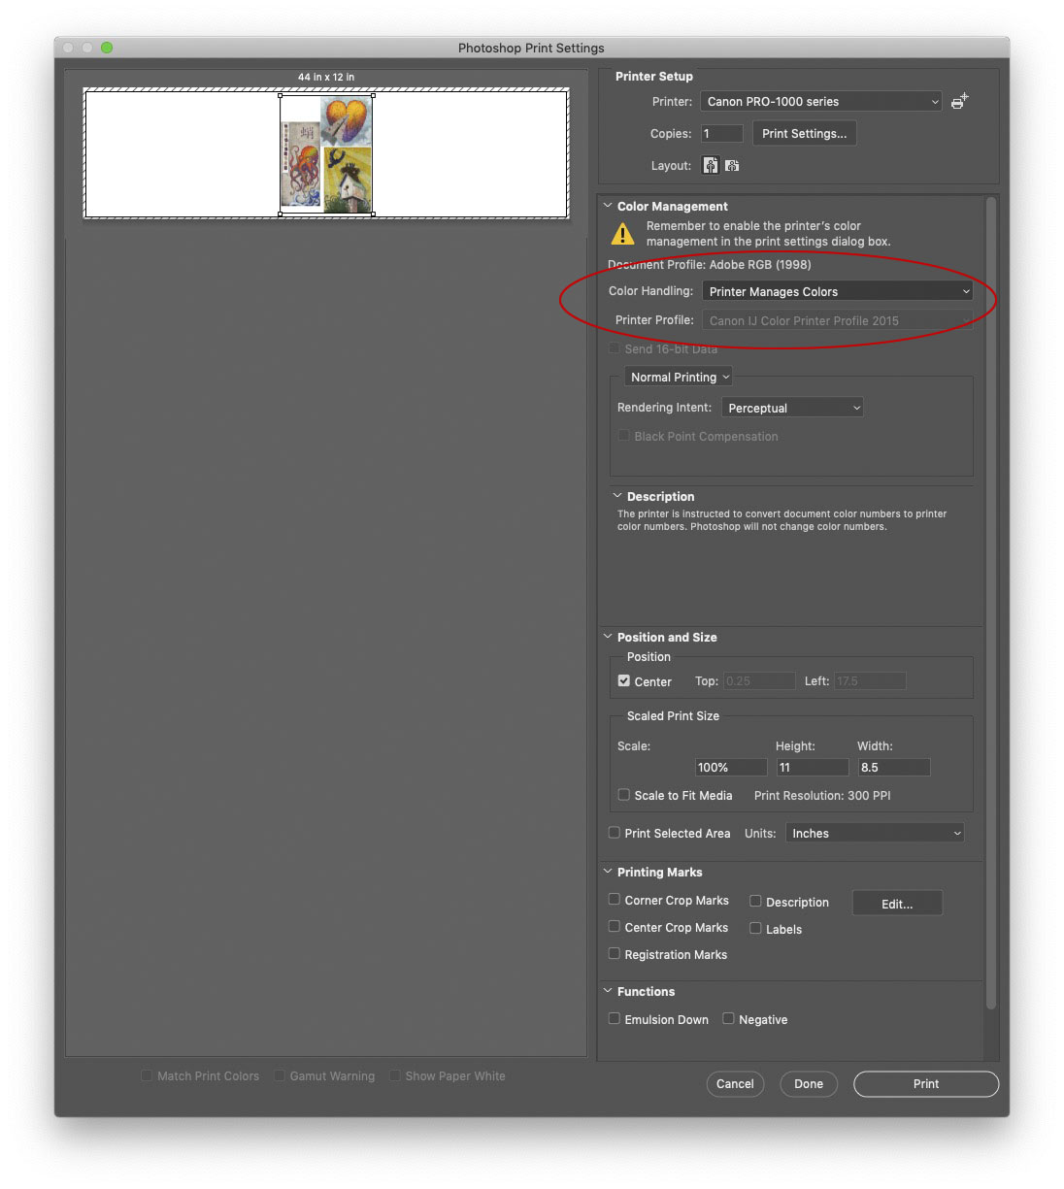Click the image preview thumbnail
The image size is (1064, 1189).
tap(326, 154)
